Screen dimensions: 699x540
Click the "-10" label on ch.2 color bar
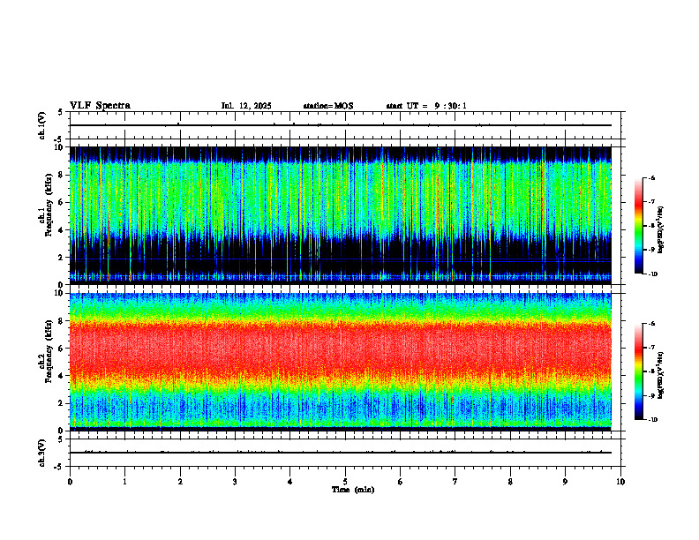click(x=653, y=420)
